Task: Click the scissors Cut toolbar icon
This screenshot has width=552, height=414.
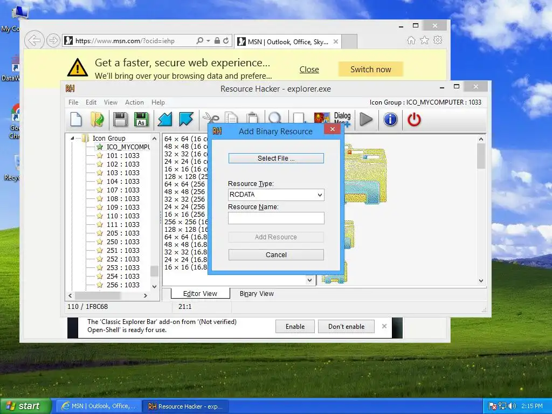Action: click(211, 118)
